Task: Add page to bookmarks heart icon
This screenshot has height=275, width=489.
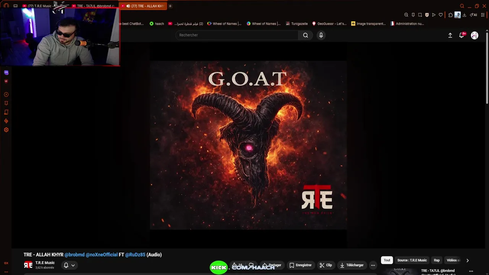Action: point(440,15)
